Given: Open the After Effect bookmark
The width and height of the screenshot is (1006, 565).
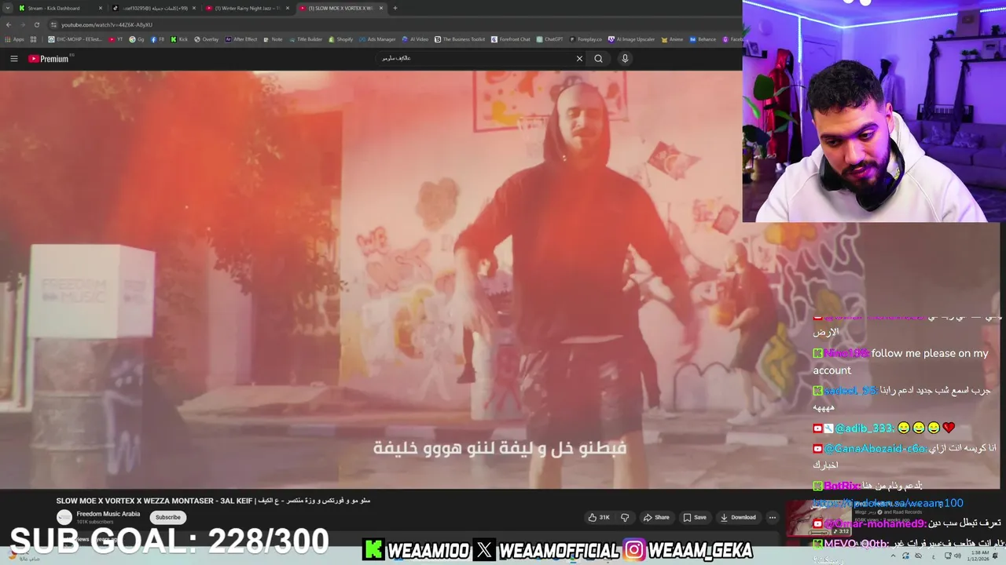Looking at the screenshot, I should pos(241,39).
